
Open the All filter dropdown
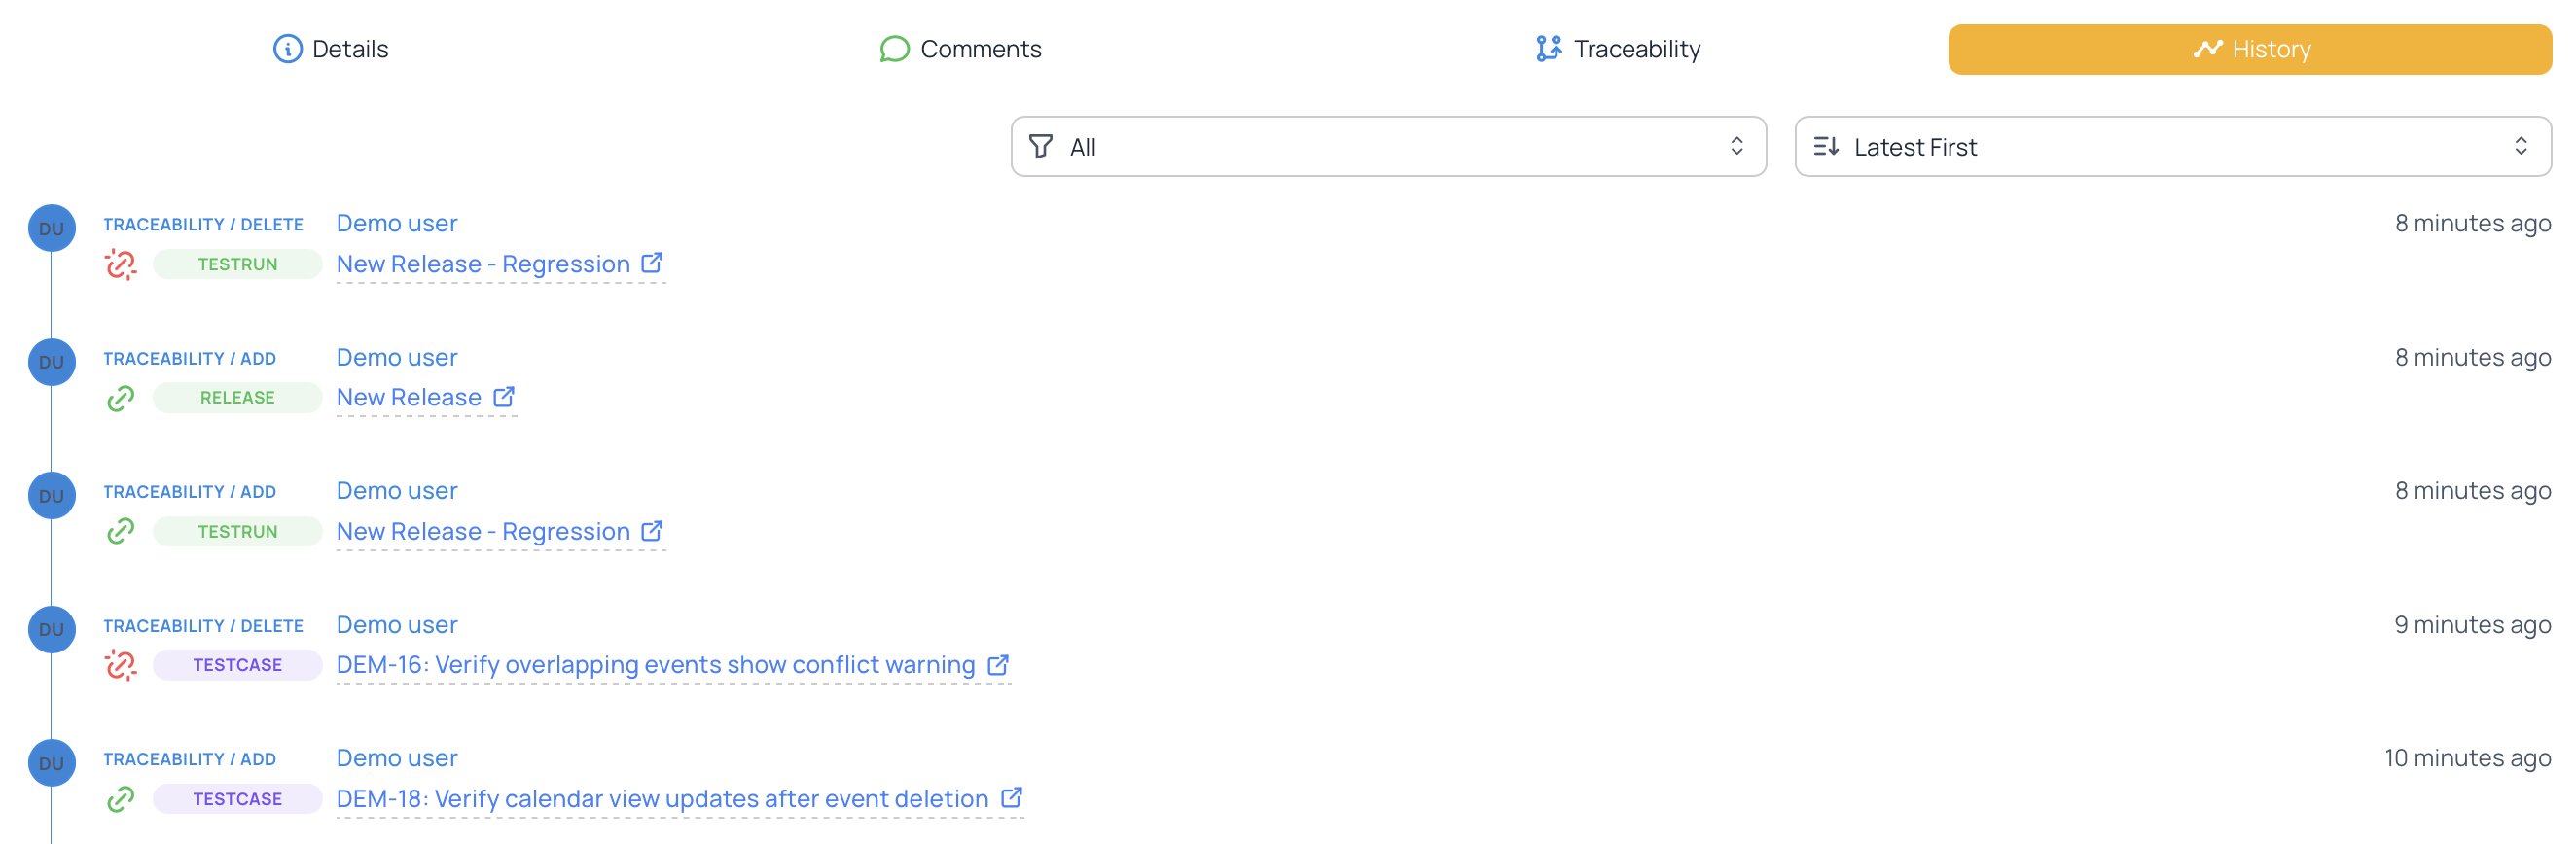1386,147
